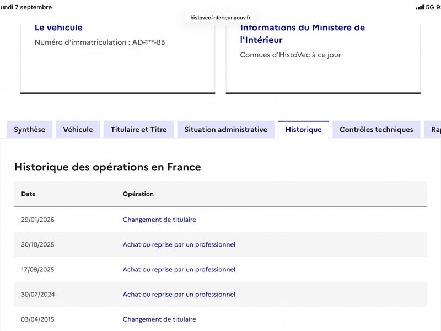This screenshot has height=331, width=441.
Task: Click the Le véhicule card heading
Action: 58,28
